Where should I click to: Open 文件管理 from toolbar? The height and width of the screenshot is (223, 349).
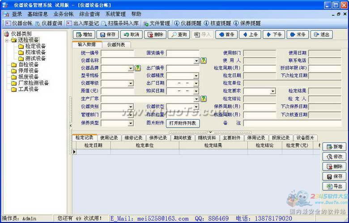pos(157,23)
